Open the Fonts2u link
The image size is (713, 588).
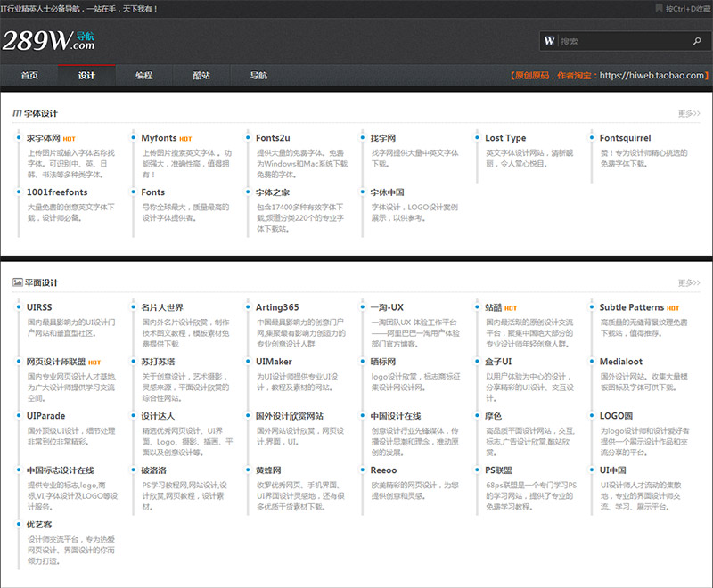pyautogui.click(x=273, y=138)
